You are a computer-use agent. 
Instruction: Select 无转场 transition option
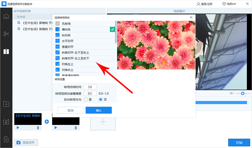tap(84, 23)
